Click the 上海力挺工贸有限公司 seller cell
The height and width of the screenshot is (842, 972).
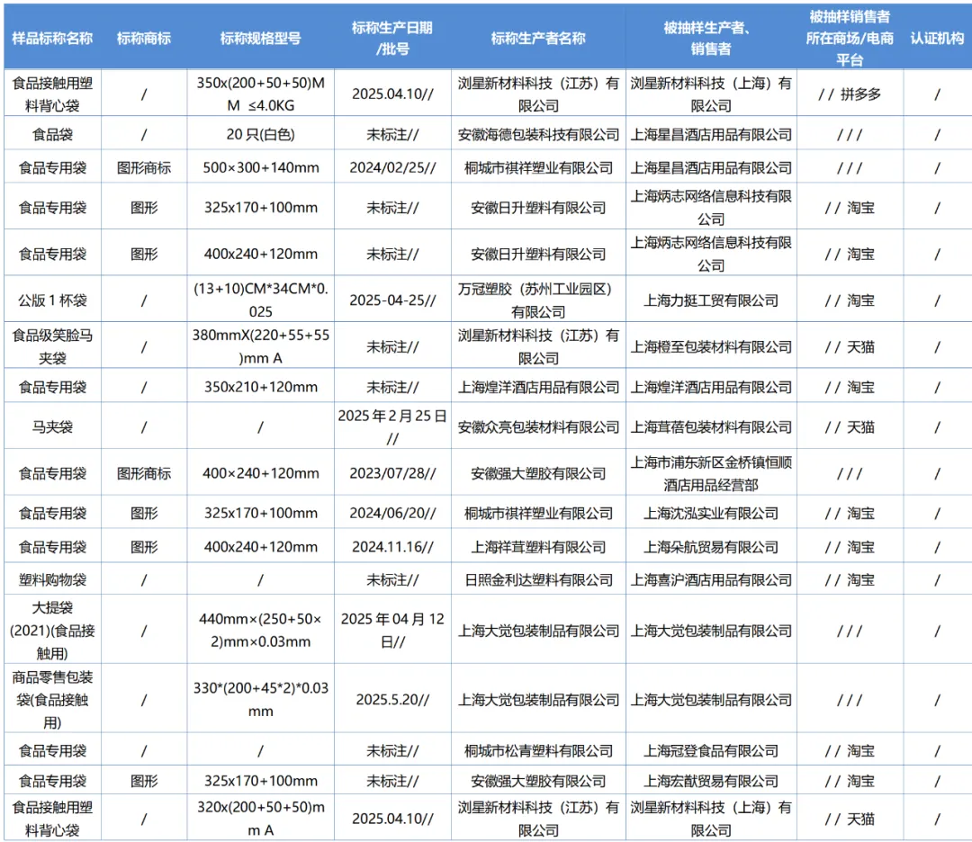[x=711, y=300]
